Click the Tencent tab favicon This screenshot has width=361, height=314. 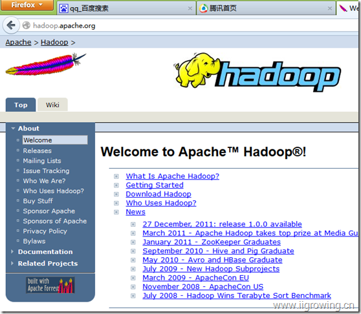pyautogui.click(x=203, y=8)
